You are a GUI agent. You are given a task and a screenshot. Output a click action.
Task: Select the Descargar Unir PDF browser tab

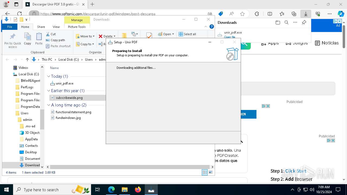(x=55, y=4)
